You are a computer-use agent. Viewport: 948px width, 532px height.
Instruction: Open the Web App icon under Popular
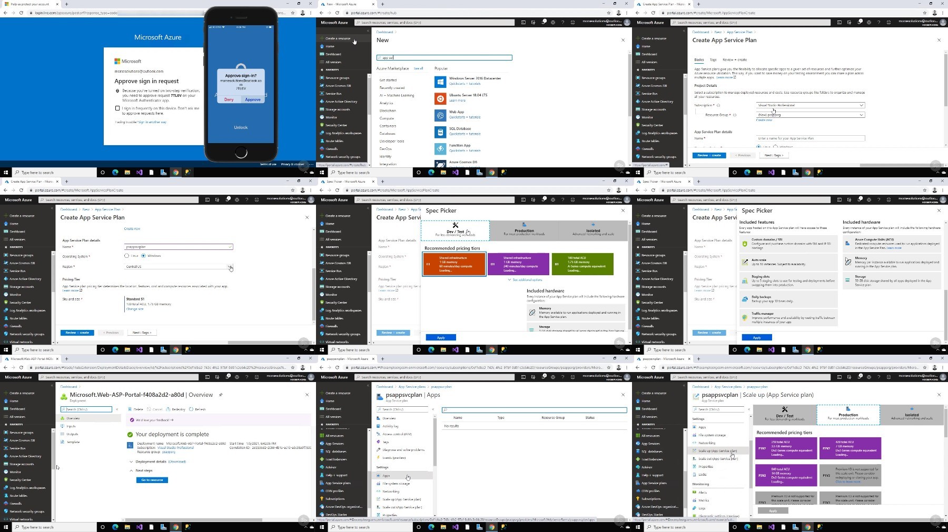440,115
